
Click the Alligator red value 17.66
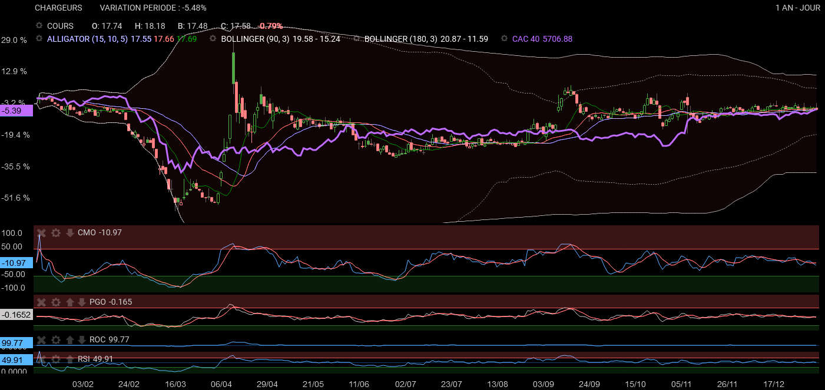click(x=164, y=39)
